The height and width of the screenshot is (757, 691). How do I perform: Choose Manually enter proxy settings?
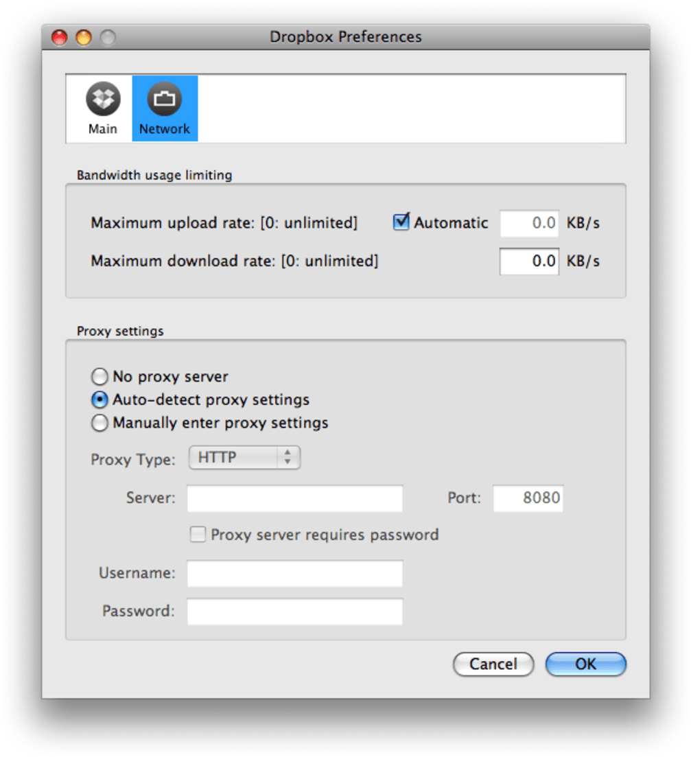(99, 423)
